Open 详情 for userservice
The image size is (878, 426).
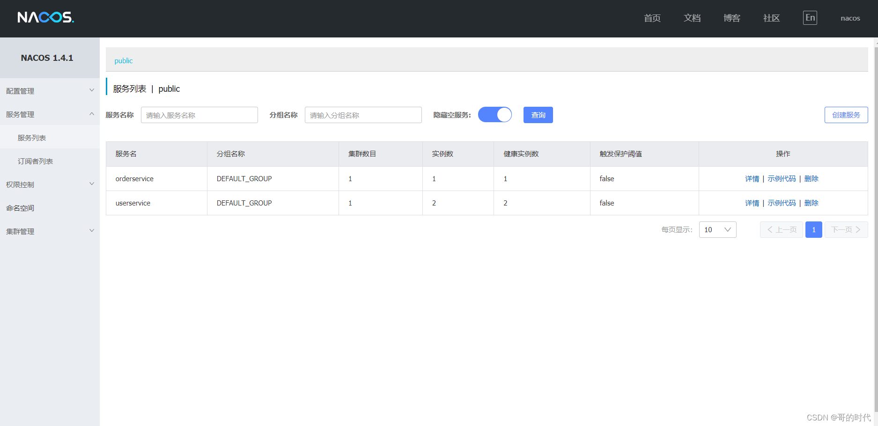tap(752, 203)
